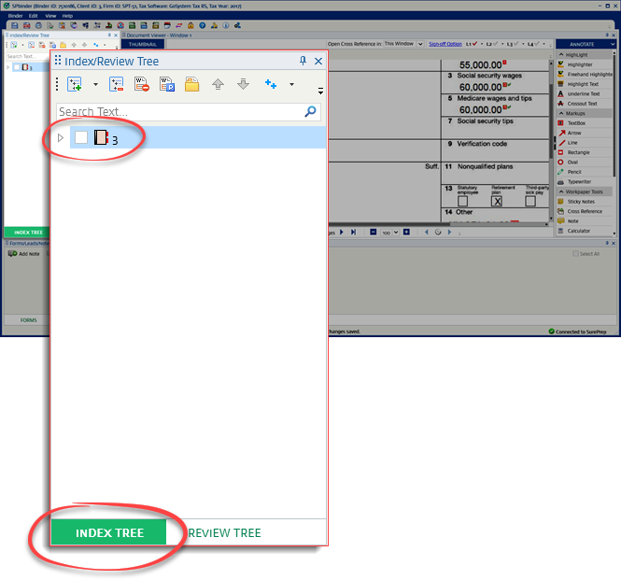Click the delete document icon with red circle

point(141,84)
